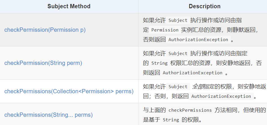The width and height of the screenshot is (267, 125).
Task: Click the "checkPermissions" code in the last description
Action: [190, 110]
